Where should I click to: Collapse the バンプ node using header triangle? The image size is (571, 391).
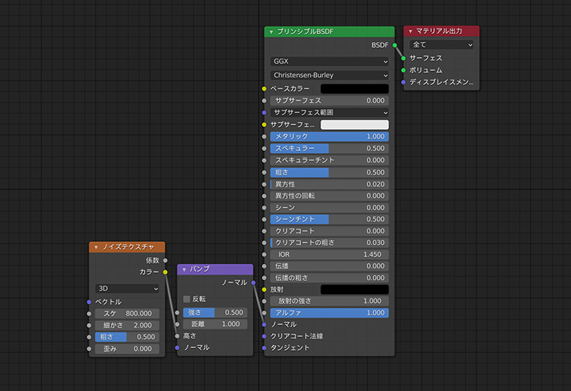[184, 270]
